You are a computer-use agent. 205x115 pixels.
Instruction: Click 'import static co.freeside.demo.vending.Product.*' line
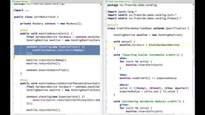point(144,19)
